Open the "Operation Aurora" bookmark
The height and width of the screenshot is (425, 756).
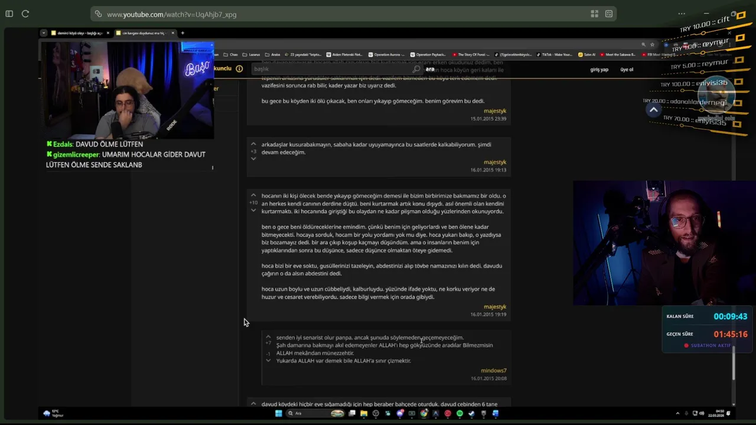(x=386, y=54)
